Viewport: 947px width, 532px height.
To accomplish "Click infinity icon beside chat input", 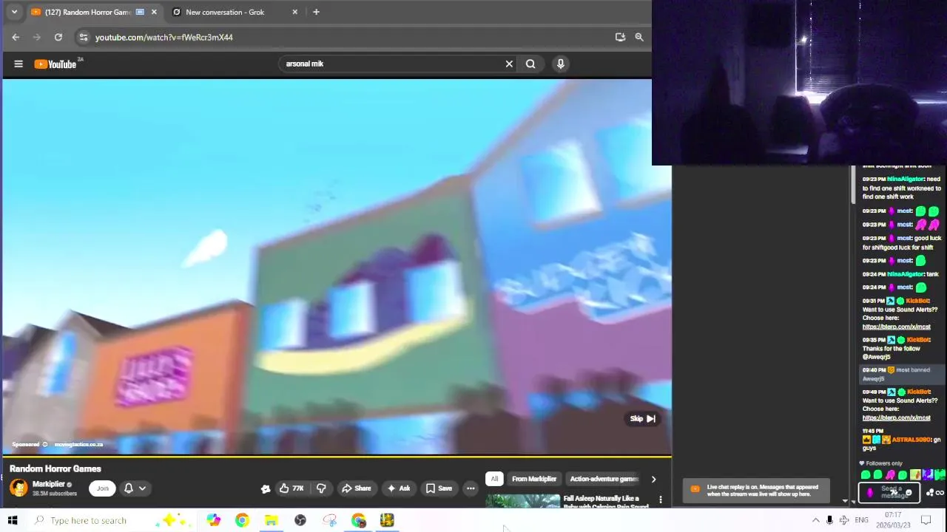I will (940, 493).
